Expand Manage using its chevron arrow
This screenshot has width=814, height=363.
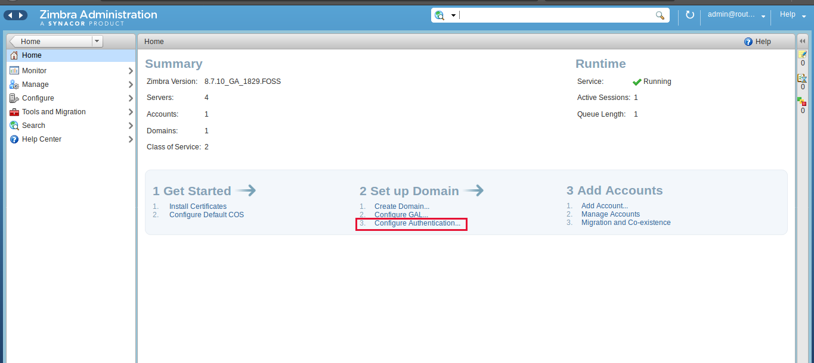tap(131, 85)
